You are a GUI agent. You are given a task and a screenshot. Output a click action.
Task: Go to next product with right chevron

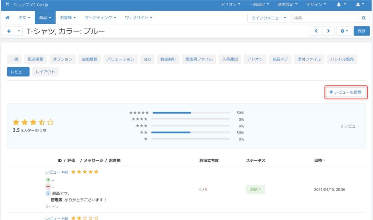tap(328, 31)
